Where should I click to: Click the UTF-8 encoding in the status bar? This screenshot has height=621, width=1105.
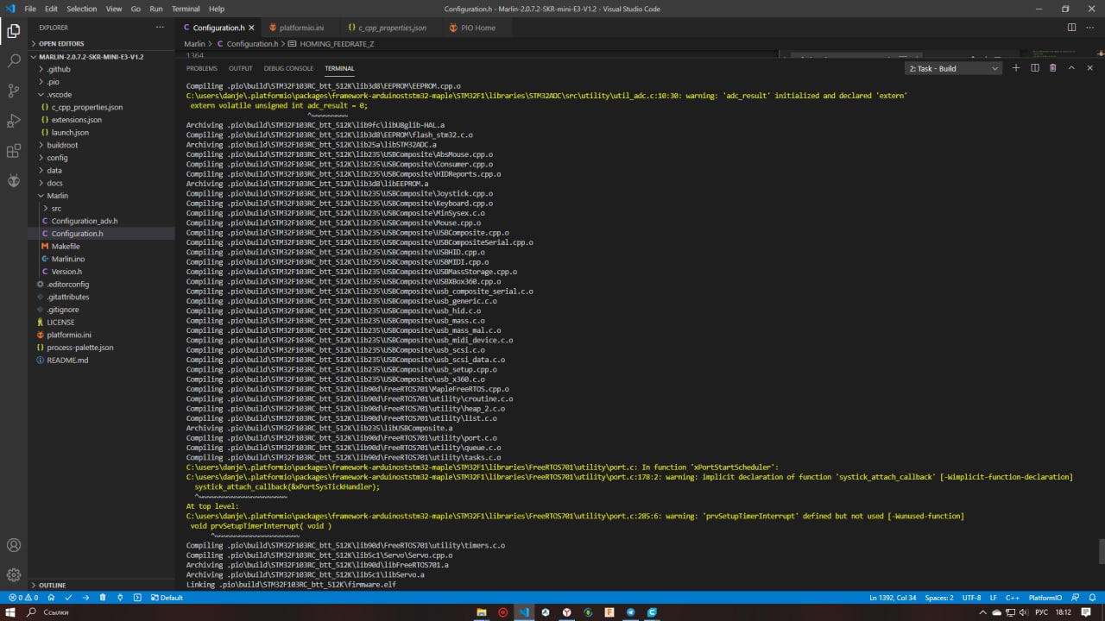972,597
